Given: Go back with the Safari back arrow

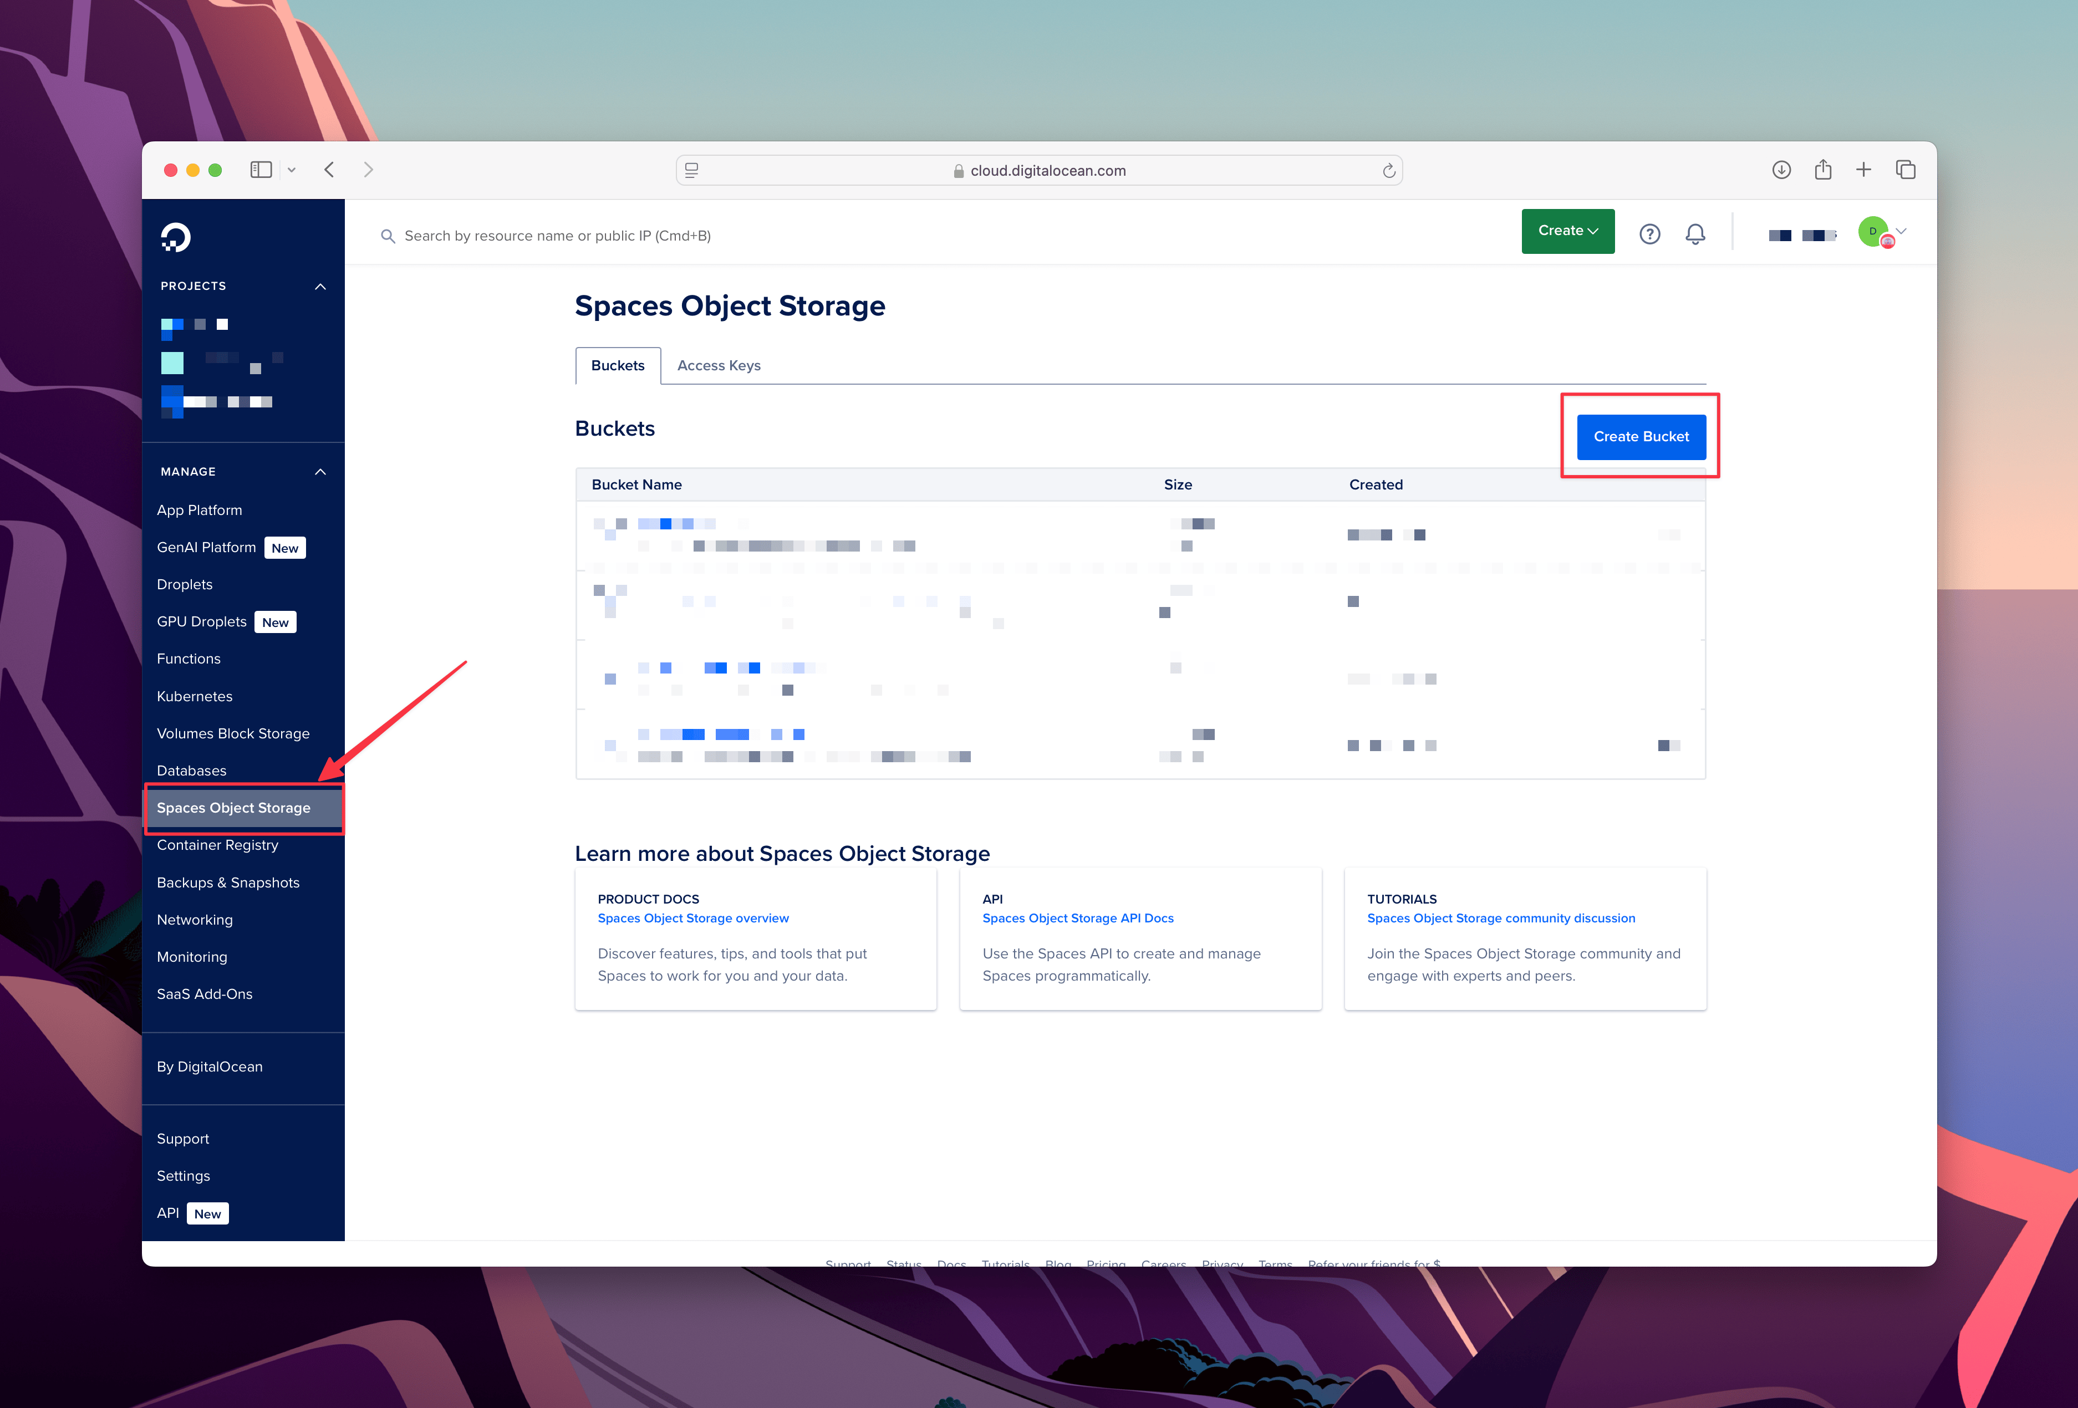Looking at the screenshot, I should click(329, 170).
